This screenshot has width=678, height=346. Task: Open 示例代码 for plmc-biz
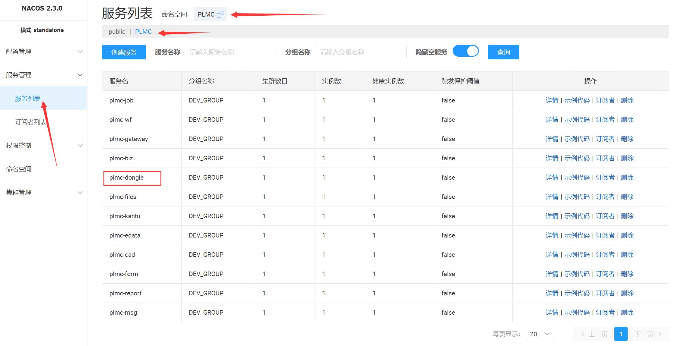577,158
